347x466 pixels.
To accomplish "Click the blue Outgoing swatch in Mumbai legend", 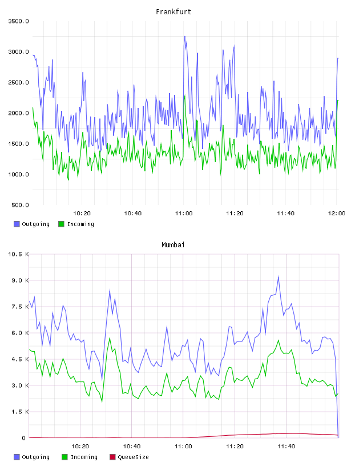I will point(17,457).
